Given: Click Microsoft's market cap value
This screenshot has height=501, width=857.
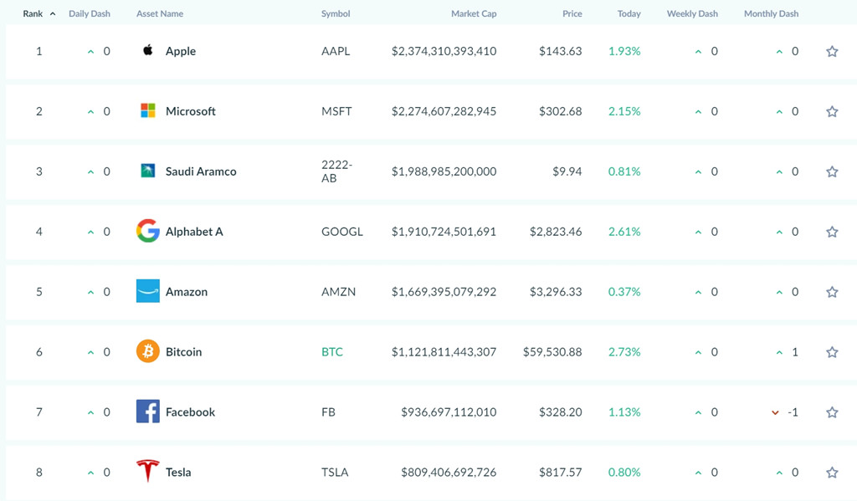Looking at the screenshot, I should pos(444,111).
